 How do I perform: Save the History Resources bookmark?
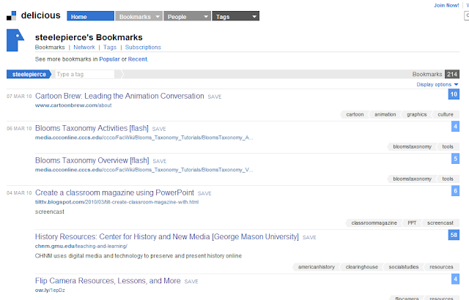pos(309,237)
